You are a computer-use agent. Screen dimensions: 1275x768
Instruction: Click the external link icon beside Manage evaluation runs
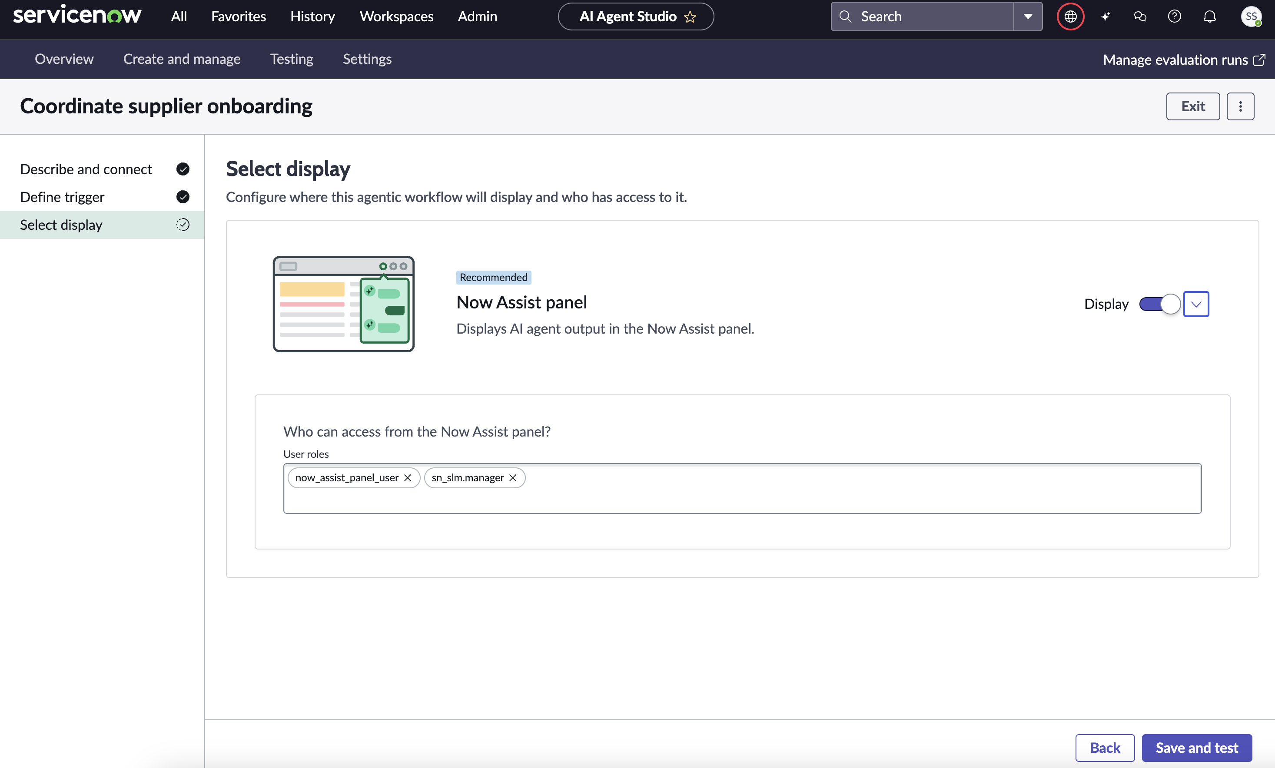pos(1259,60)
